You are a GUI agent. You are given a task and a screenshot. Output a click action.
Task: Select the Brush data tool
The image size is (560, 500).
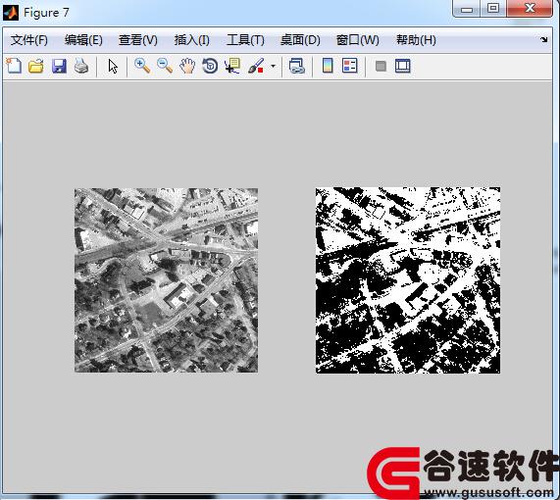[x=256, y=66]
